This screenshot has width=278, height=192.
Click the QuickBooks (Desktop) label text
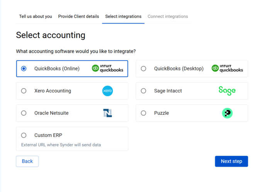tap(179, 69)
